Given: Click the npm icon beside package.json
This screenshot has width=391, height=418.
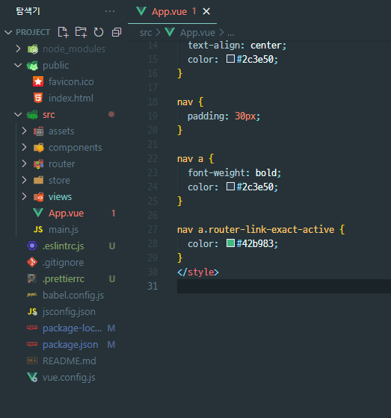Looking at the screenshot, I should click(x=32, y=344).
